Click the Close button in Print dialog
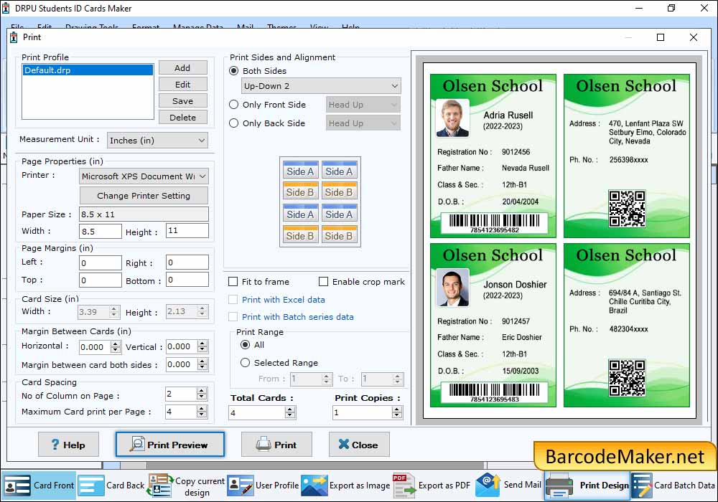The height and width of the screenshot is (502, 718). (359, 445)
